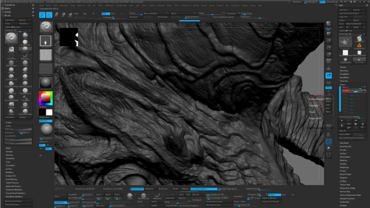Open the Material menu
Screen dimensions: 370x208
tap(161, 6)
